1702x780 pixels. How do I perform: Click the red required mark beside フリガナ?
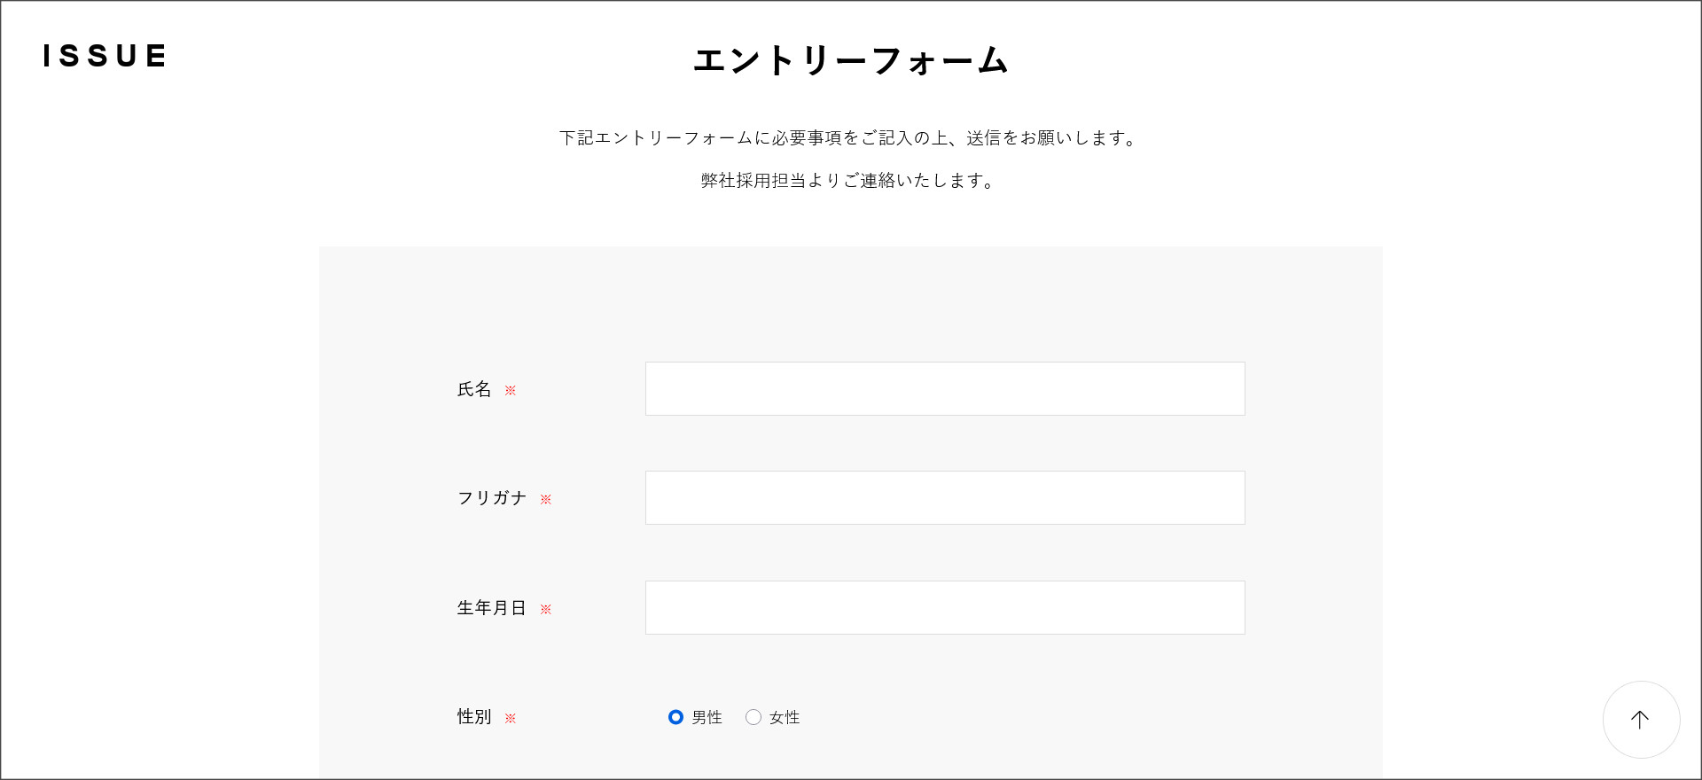pyautogui.click(x=546, y=499)
